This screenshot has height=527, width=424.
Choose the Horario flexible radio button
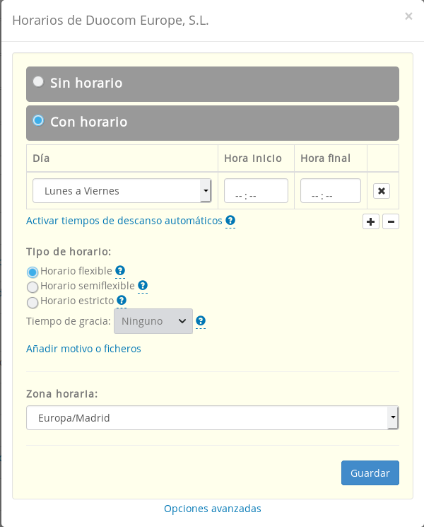pos(33,272)
